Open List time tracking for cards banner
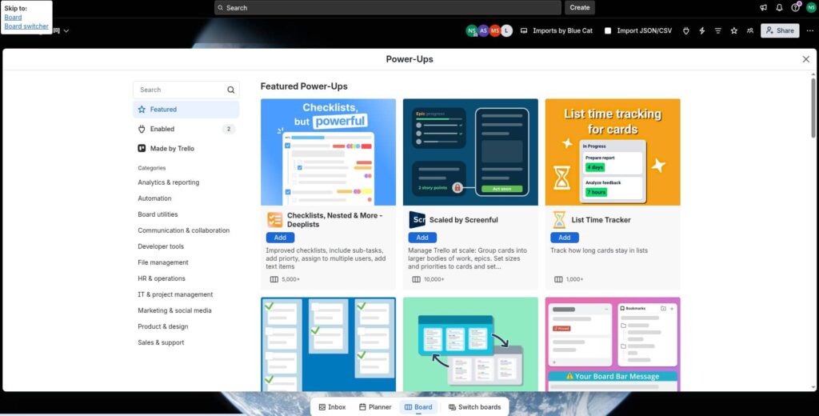 pos(613,152)
